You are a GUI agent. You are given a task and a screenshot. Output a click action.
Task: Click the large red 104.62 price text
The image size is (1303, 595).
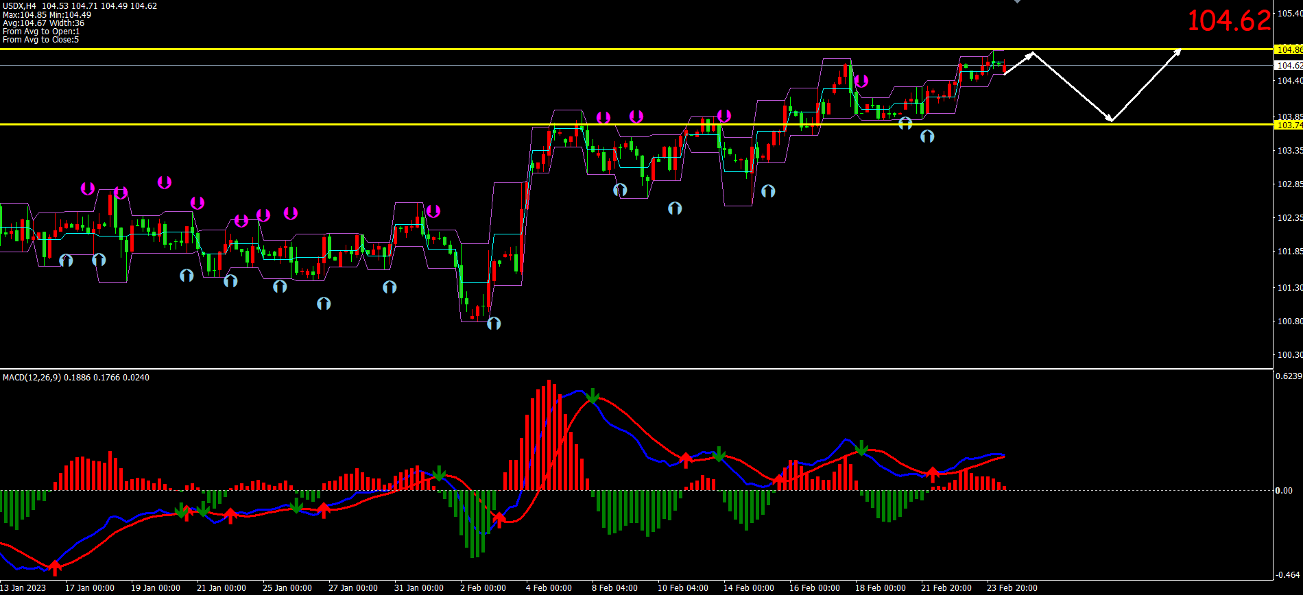(x=1228, y=21)
